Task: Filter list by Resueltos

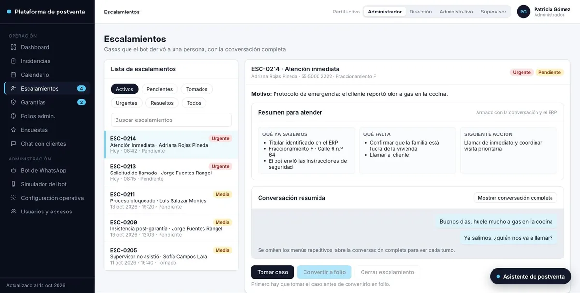Action: (162, 103)
